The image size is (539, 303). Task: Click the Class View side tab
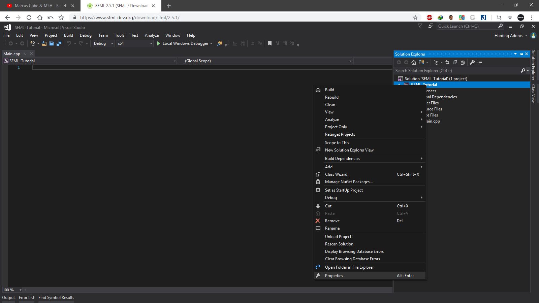pyautogui.click(x=533, y=93)
